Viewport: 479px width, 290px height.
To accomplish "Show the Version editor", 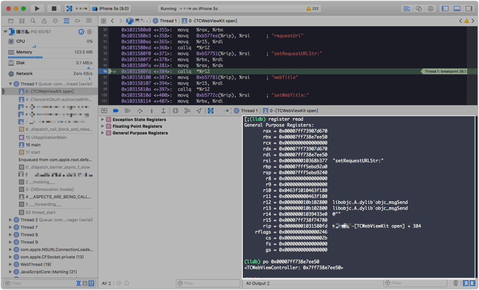I will click(x=430, y=9).
